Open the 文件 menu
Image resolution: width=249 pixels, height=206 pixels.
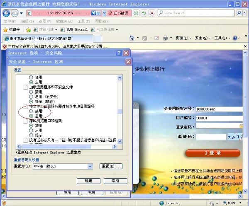[x=10, y=21]
